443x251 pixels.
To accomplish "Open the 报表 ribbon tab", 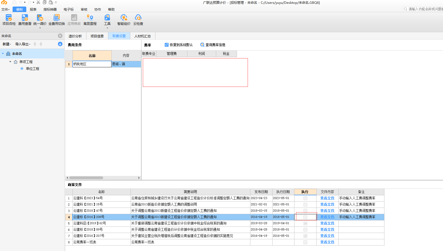I will (x=33, y=10).
